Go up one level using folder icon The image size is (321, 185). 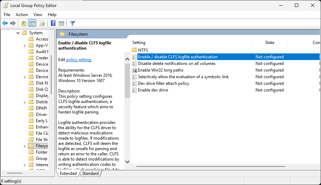click(x=23, y=23)
